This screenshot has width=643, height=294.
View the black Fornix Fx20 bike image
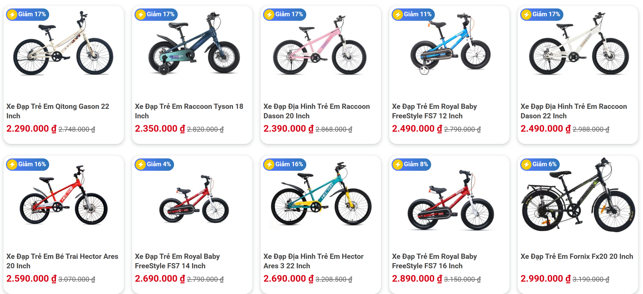(x=578, y=197)
